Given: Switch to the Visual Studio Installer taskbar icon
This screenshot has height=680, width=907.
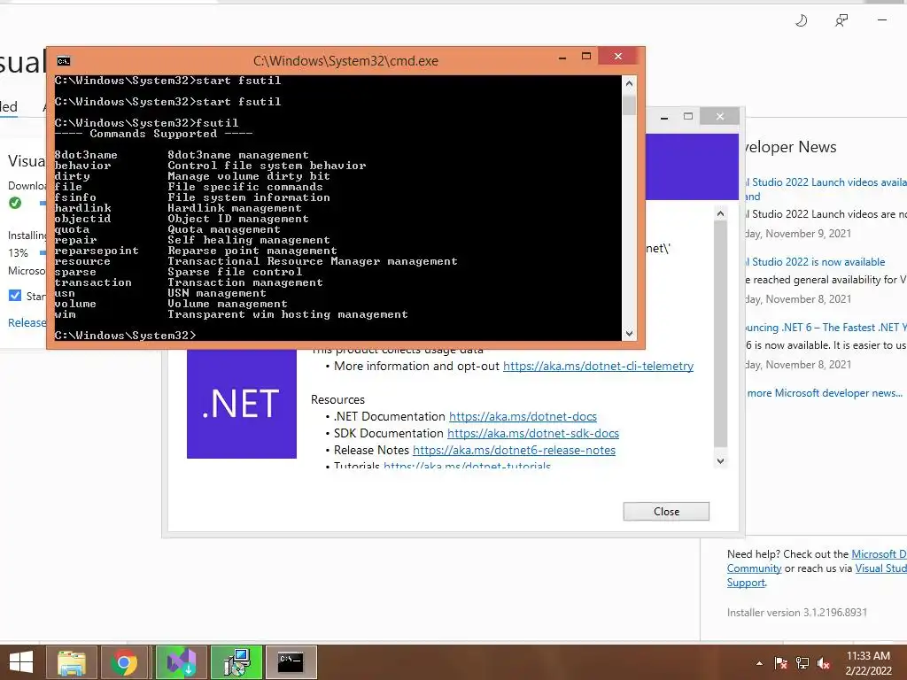Looking at the screenshot, I should coord(181,662).
